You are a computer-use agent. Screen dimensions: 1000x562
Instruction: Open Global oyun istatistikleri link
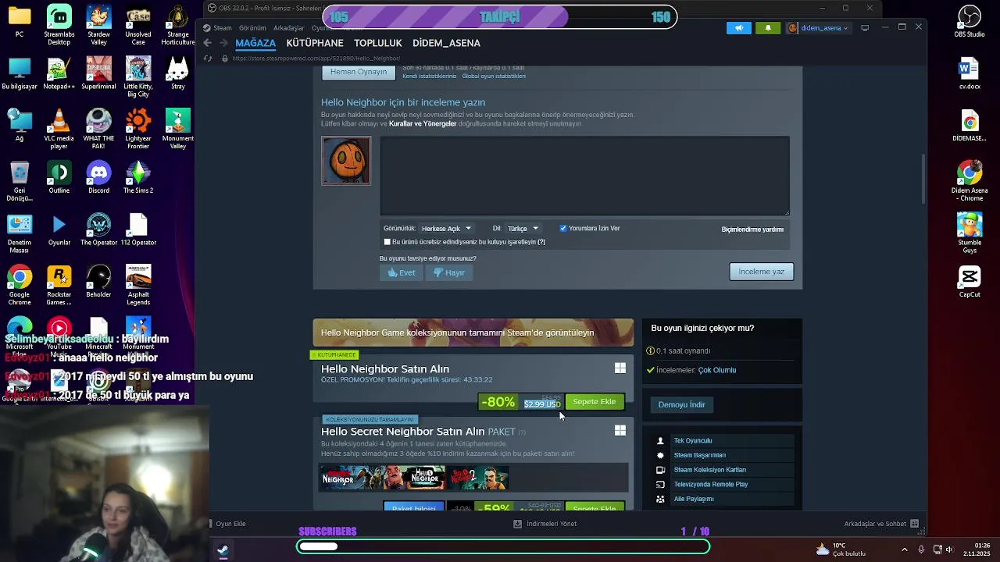coord(494,76)
